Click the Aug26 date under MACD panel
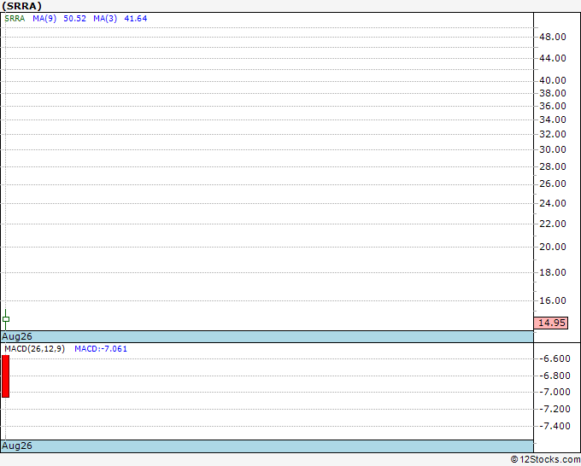This screenshot has height=466, width=581. pos(17,446)
